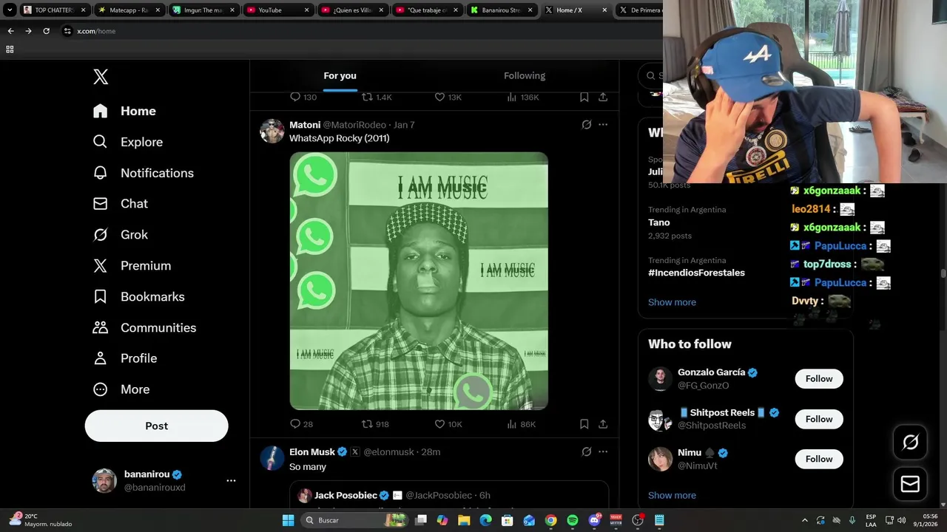Open Premium in the sidebar
Screen dimensions: 947x532
pyautogui.click(x=132, y=266)
